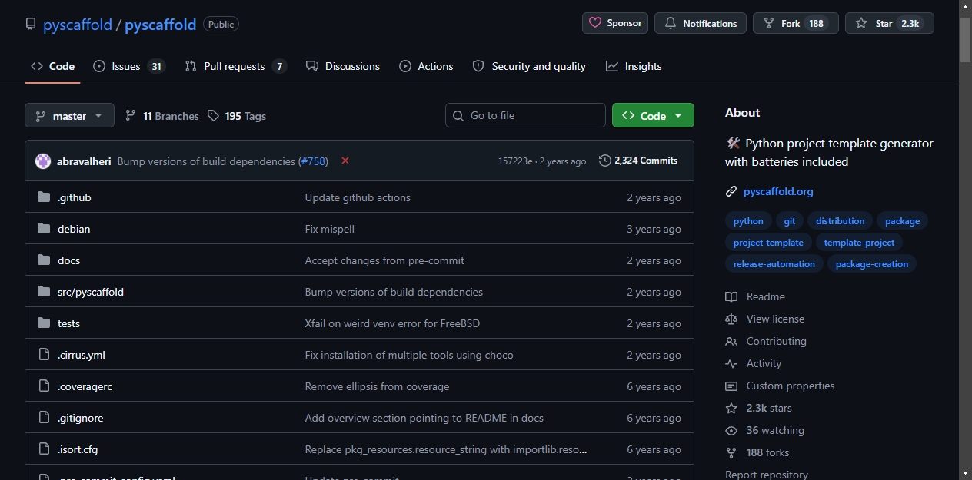Screen dimensions: 972x480
Task: Open View license link
Action: pyautogui.click(x=765, y=319)
